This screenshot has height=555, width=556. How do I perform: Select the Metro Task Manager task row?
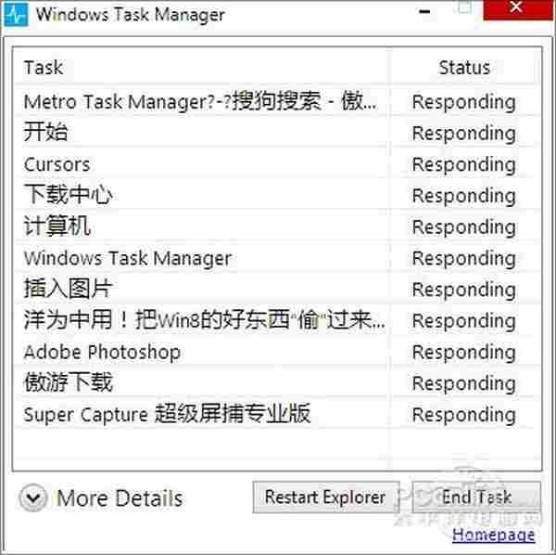199,101
